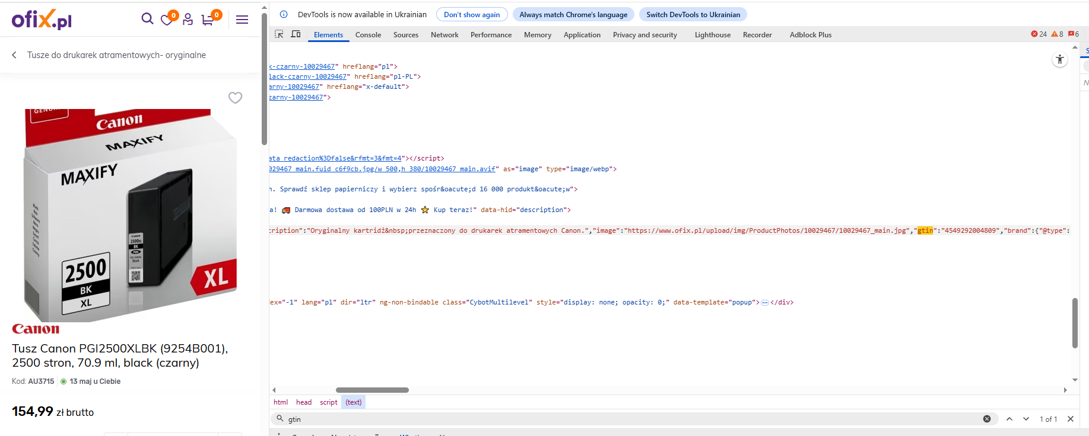Open the Tusze do drukarek atramentowych category link

pos(116,55)
